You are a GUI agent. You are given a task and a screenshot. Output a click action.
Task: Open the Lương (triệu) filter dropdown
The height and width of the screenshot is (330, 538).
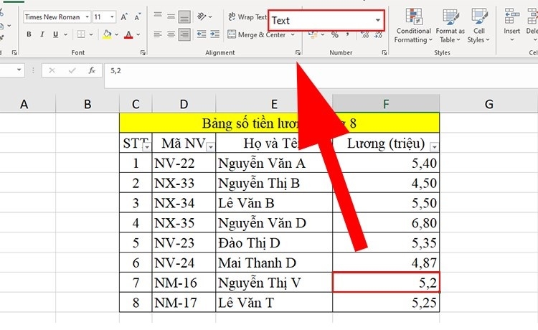pyautogui.click(x=435, y=147)
